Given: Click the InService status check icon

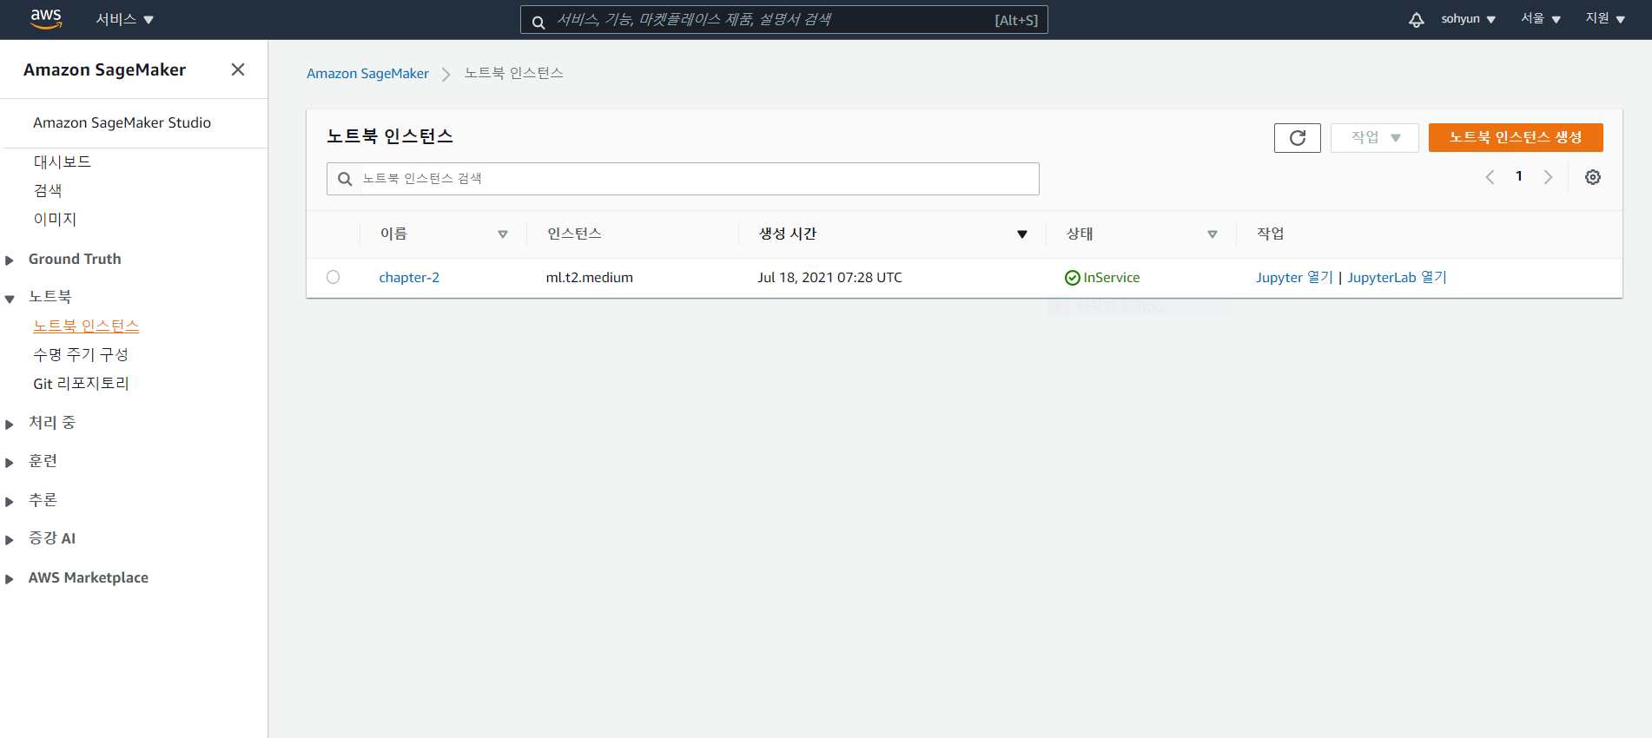Looking at the screenshot, I should [x=1073, y=278].
